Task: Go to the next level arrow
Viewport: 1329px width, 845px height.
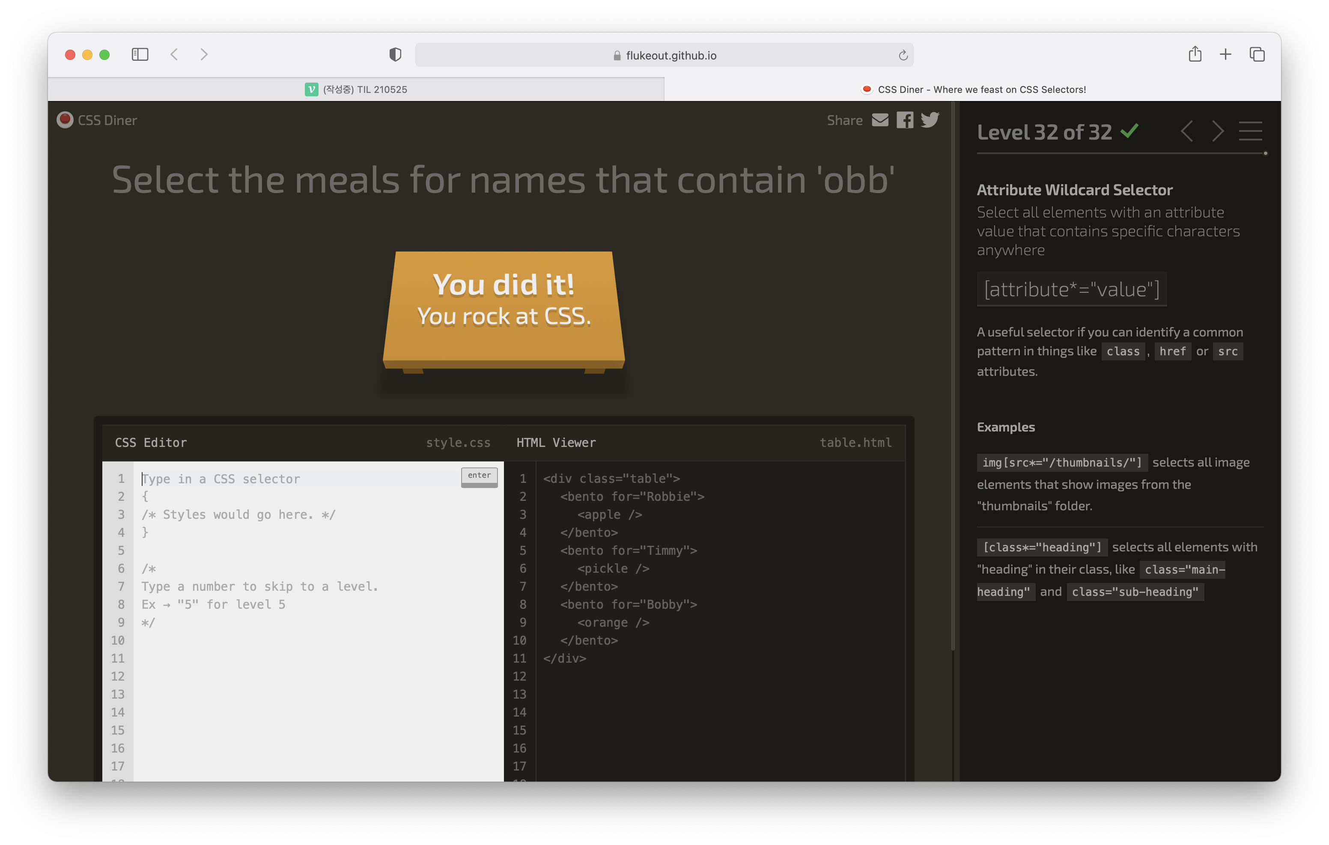Action: 1218,131
